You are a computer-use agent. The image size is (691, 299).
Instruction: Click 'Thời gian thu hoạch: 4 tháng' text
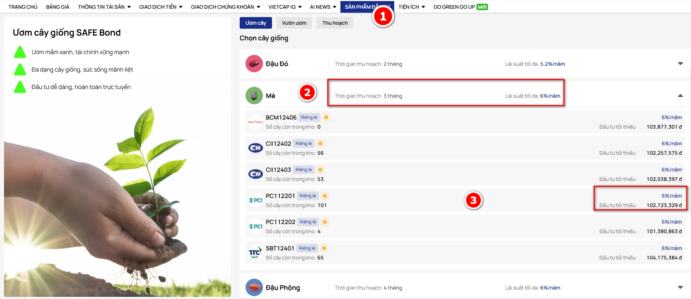tap(368, 288)
